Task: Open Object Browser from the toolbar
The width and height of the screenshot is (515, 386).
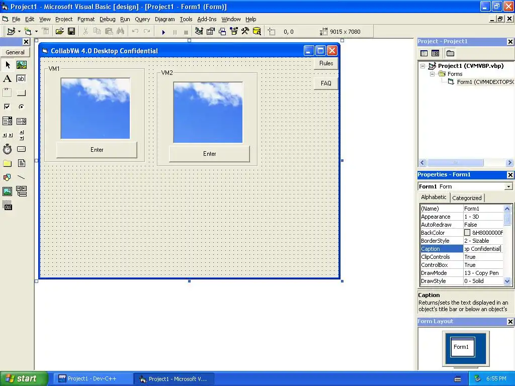Action: [234, 32]
